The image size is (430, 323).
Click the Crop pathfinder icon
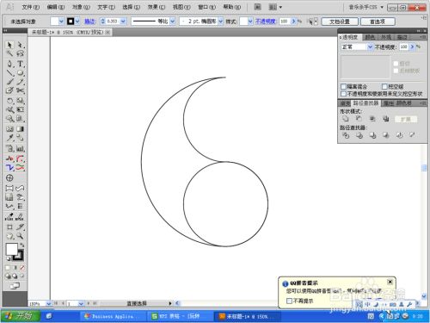tap(386, 135)
